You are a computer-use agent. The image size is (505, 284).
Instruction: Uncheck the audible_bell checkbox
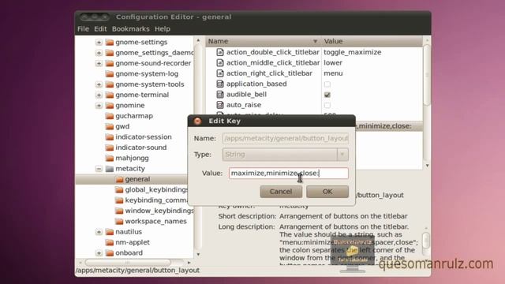tap(327, 95)
